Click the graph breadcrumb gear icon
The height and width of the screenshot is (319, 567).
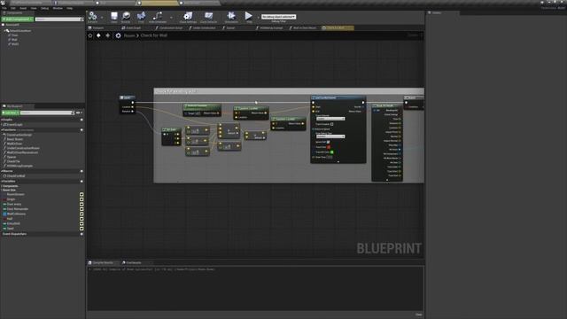[118, 35]
